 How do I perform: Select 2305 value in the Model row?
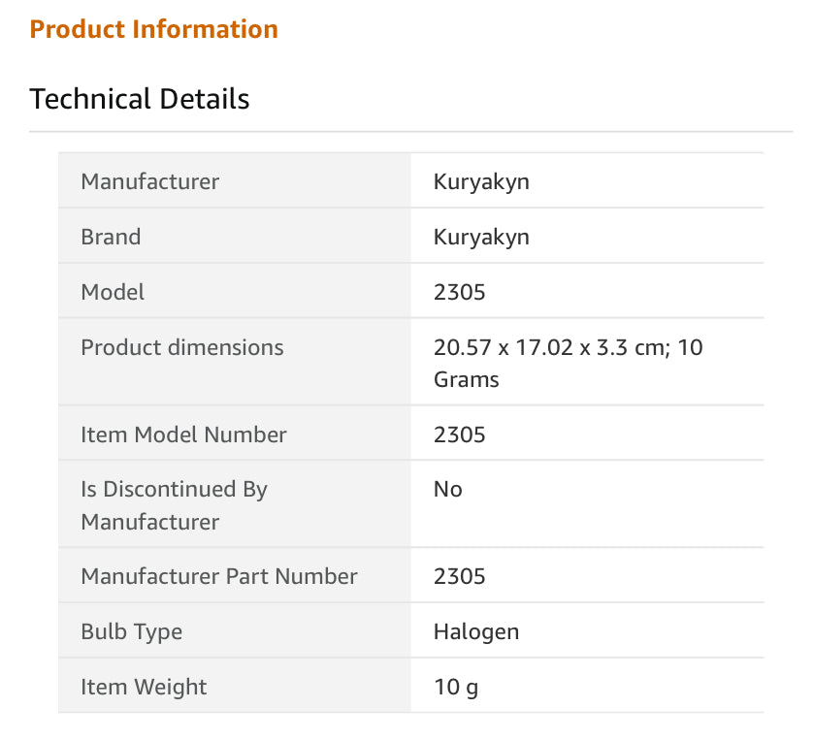pyautogui.click(x=460, y=292)
